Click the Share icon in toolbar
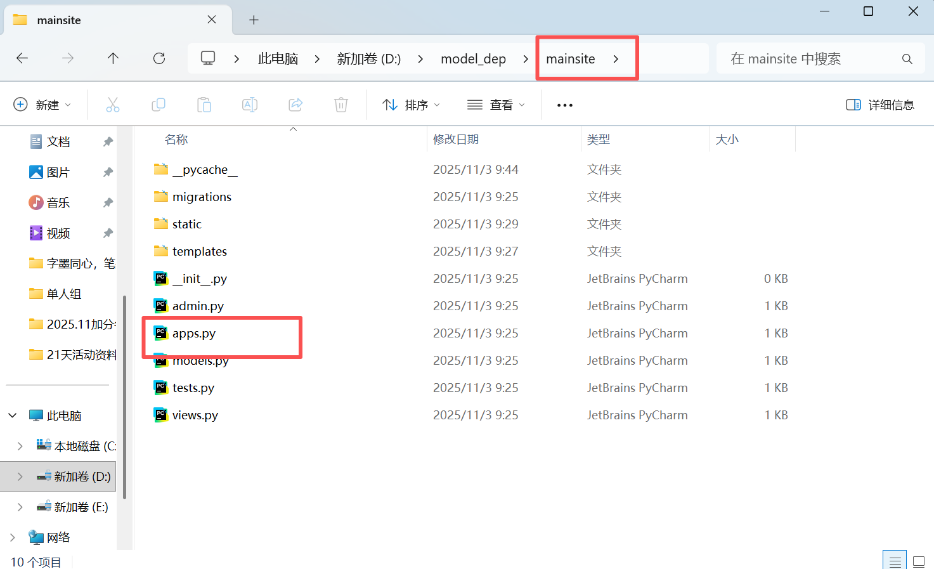The width and height of the screenshot is (934, 569). point(295,105)
